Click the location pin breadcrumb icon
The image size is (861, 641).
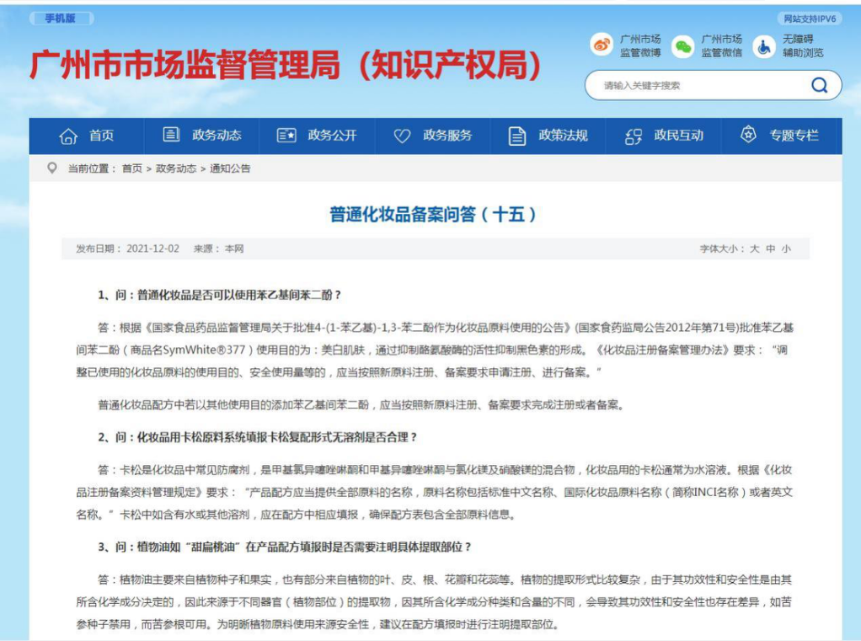[x=52, y=168]
